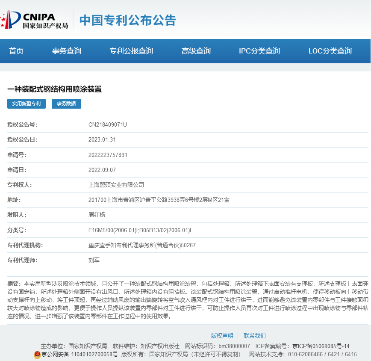This screenshot has height=361, width=371.
Task: Click the 京ICP备05069085号-14 link
Action: point(321,346)
